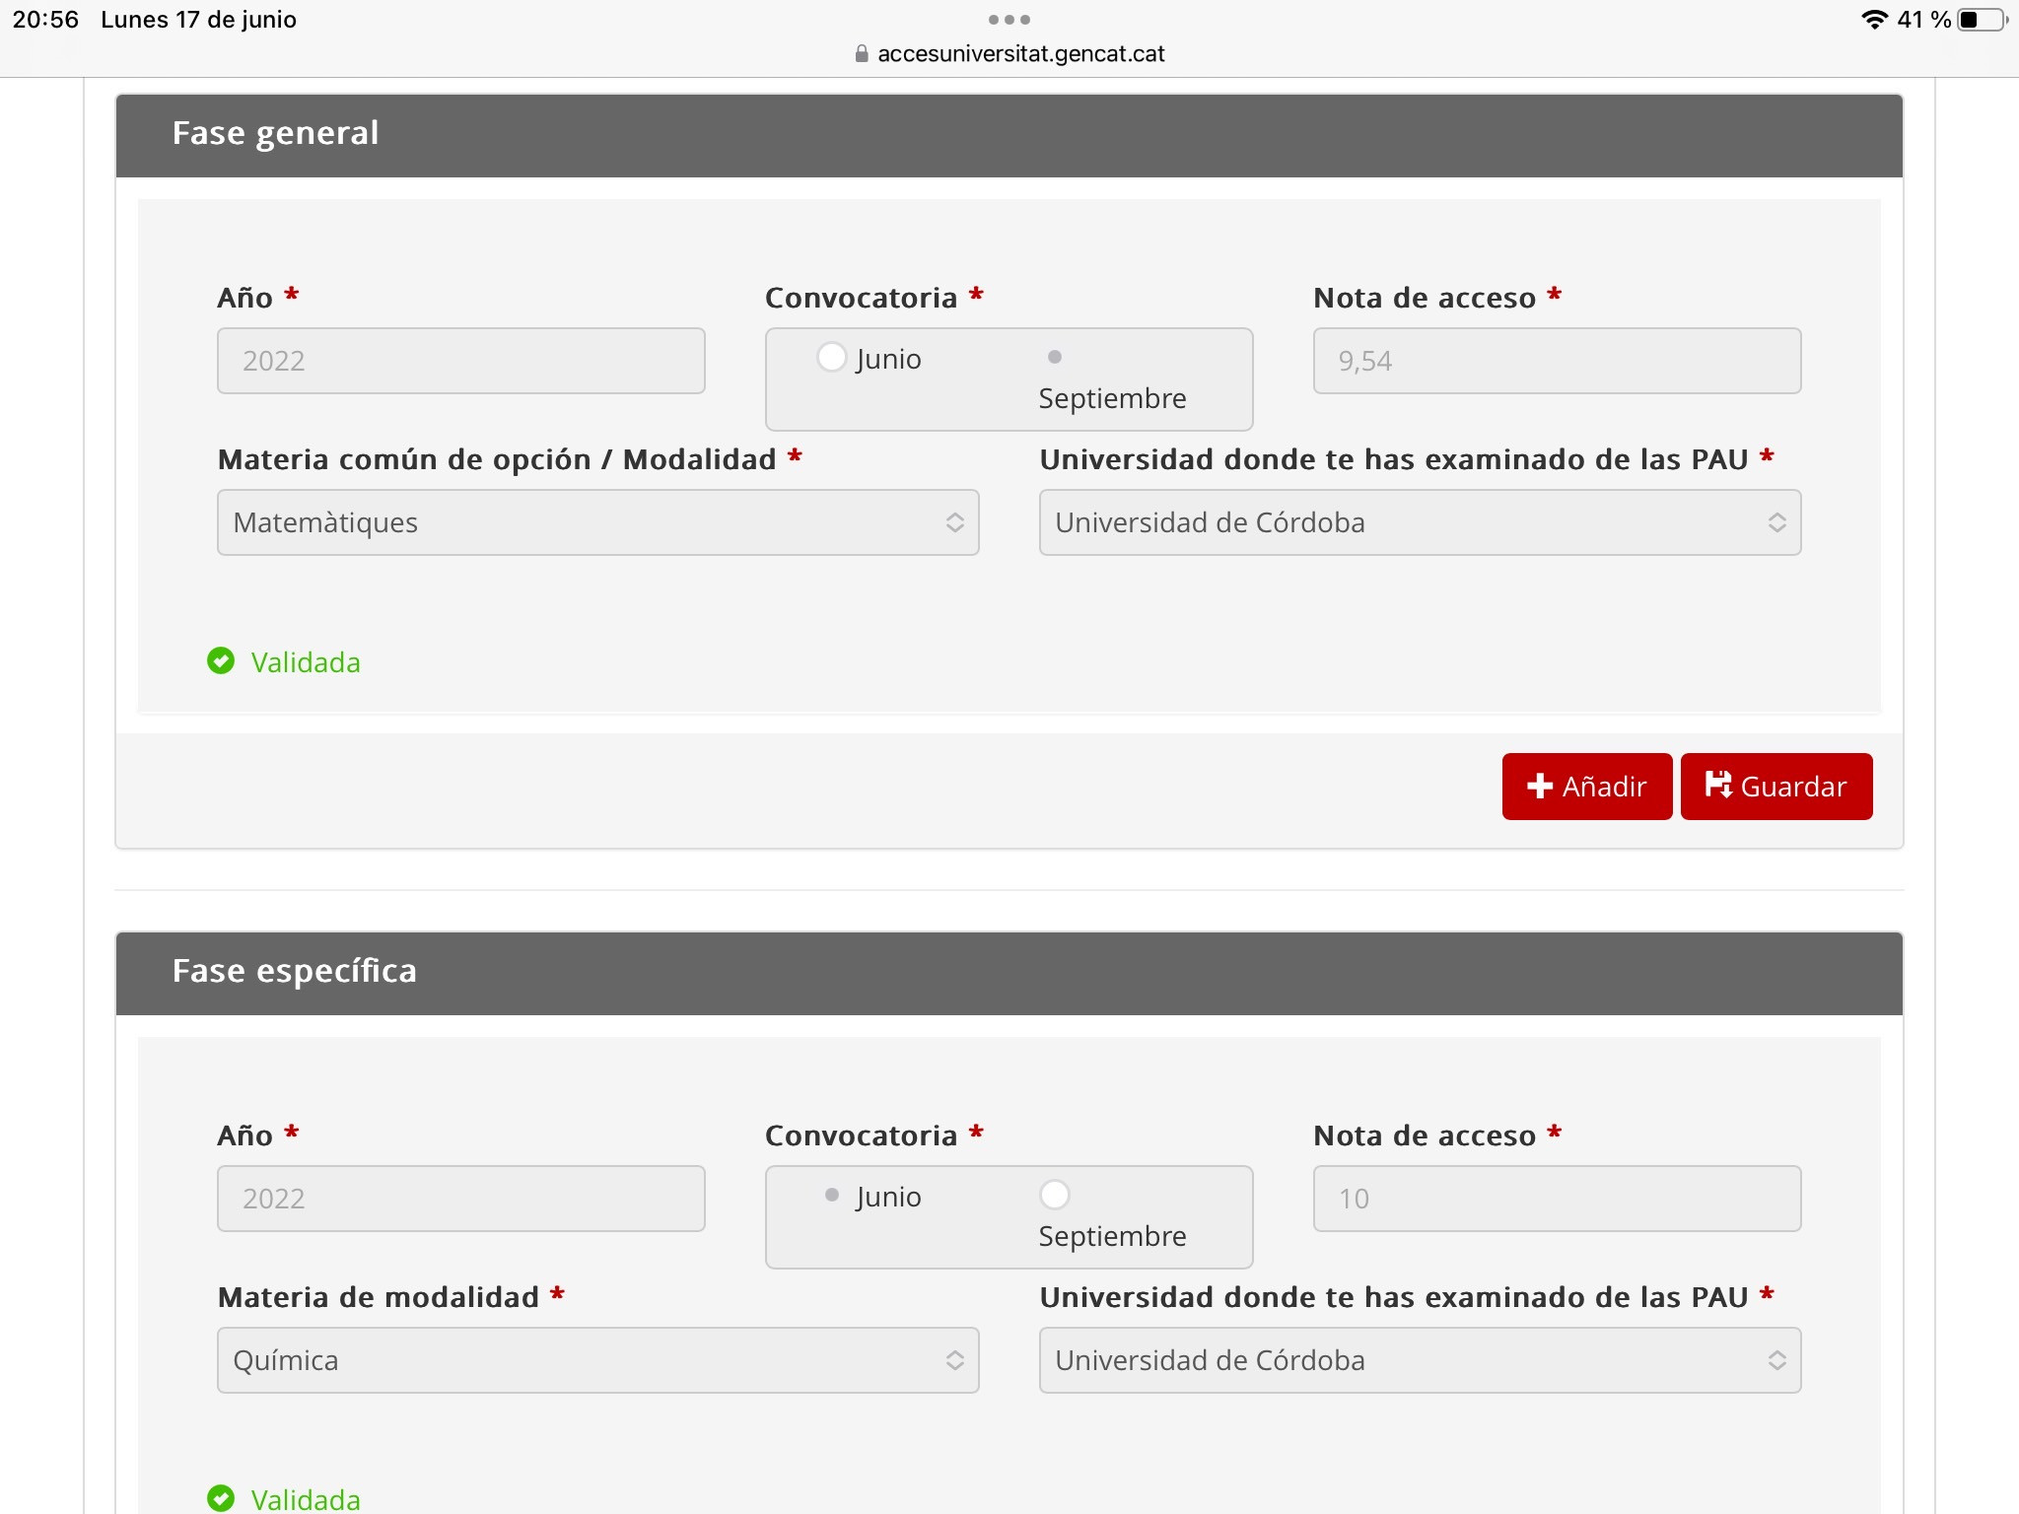Tap the lock icon beside the URL
The height and width of the screenshot is (1514, 2019).
(x=862, y=54)
